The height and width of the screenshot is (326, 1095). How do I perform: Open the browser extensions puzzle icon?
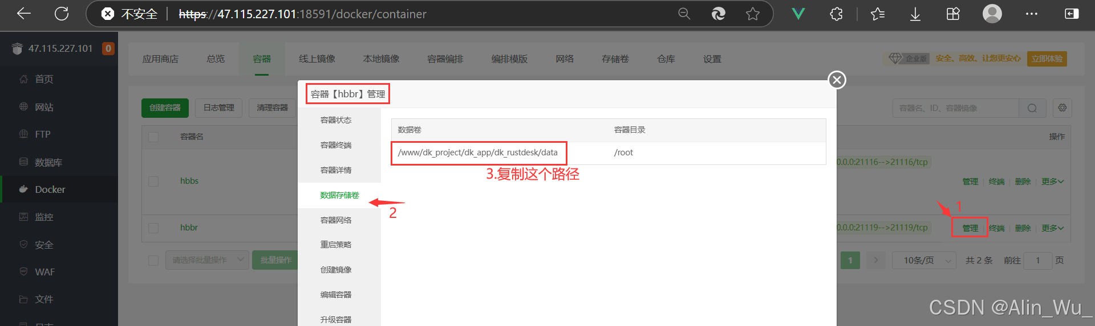[x=836, y=14]
